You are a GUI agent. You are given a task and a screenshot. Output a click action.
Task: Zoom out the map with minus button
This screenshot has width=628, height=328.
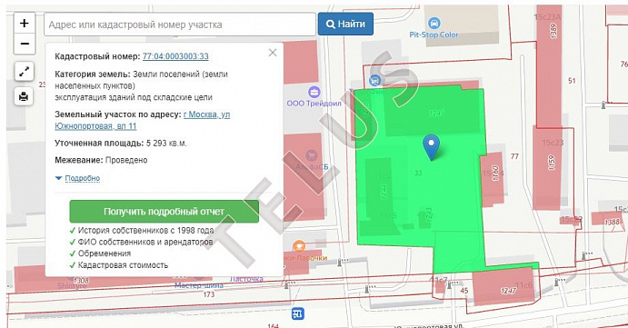coord(25,44)
